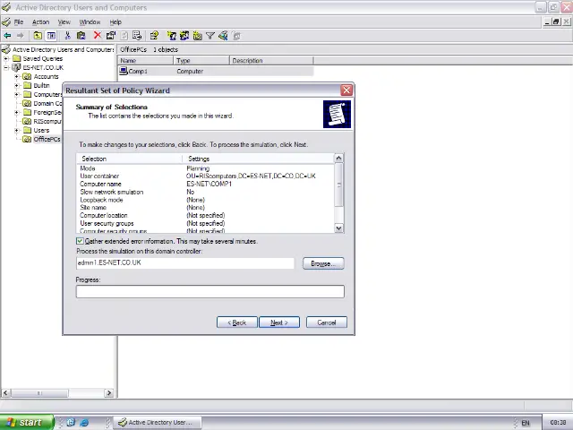Click the Browse button
Image resolution: width=573 pixels, height=430 pixels.
pos(321,263)
